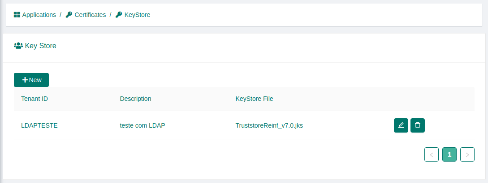Open the KeyStore breadcrumb link
The width and height of the screenshot is (488, 183).
(137, 15)
